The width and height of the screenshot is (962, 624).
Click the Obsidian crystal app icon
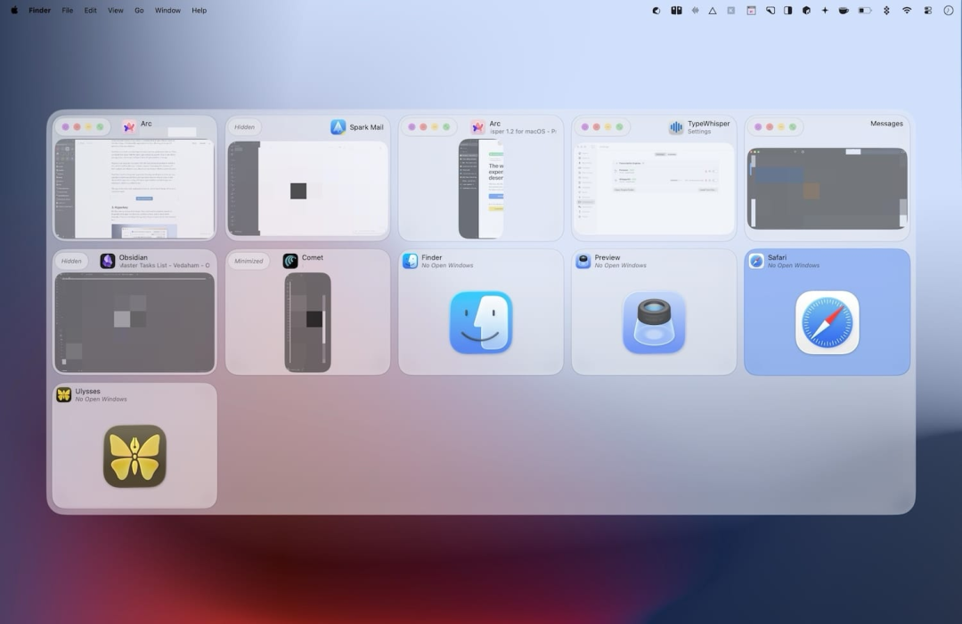click(x=108, y=261)
